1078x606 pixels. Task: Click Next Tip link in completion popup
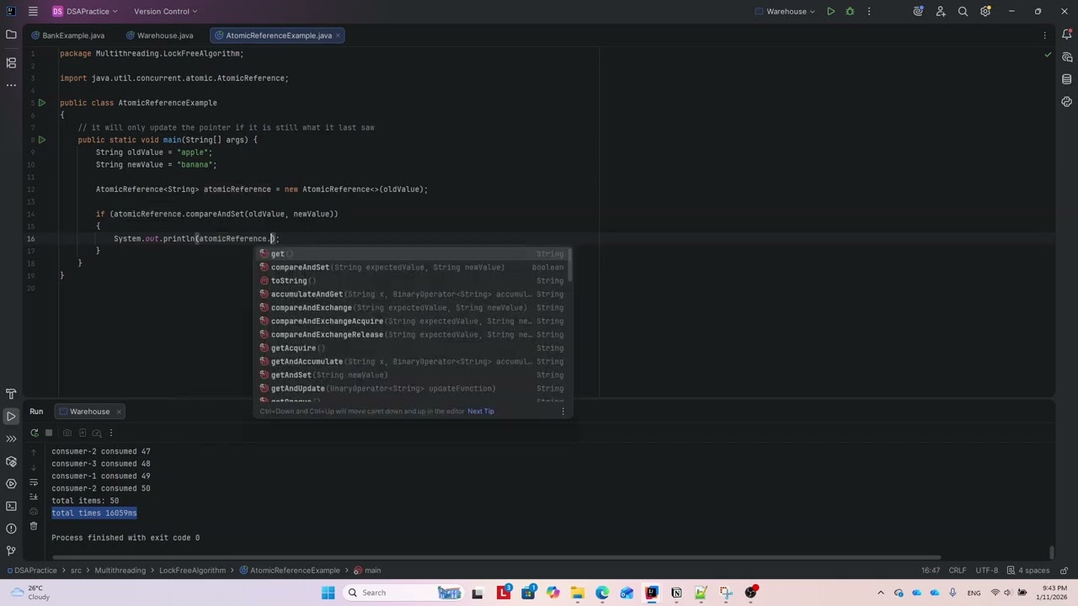click(481, 412)
